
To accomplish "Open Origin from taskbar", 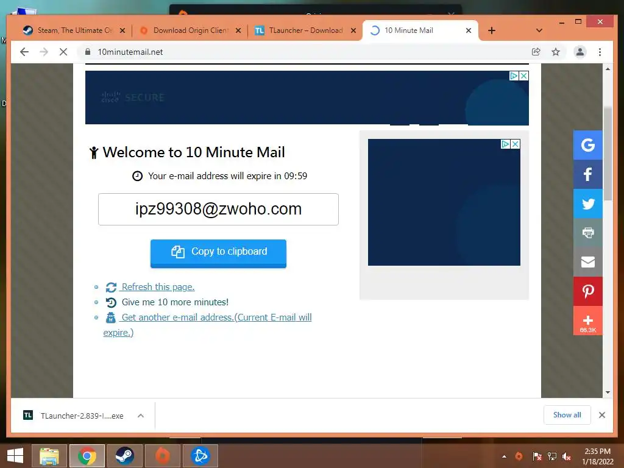I will tap(162, 456).
